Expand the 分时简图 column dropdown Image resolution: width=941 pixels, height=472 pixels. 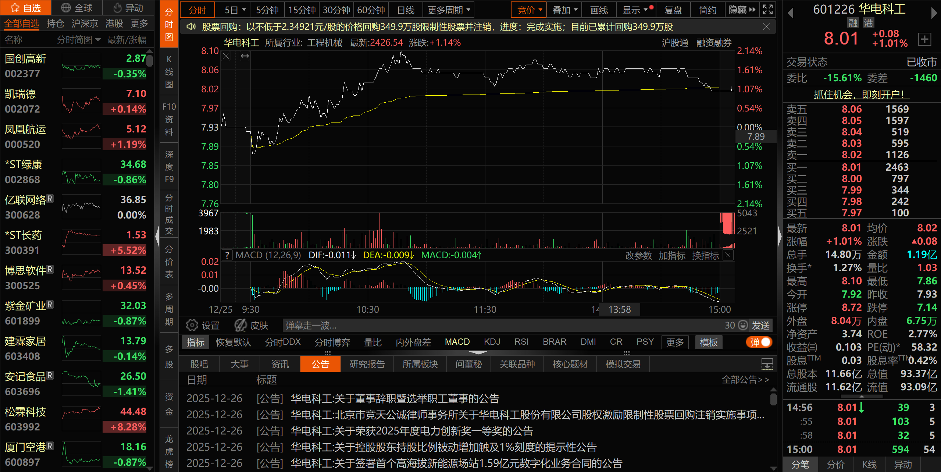pos(78,40)
